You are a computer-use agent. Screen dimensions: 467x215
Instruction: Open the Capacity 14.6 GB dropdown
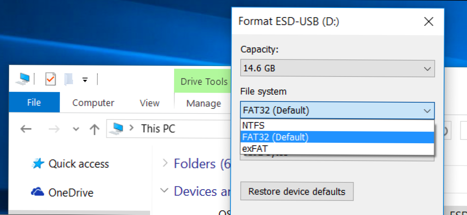[337, 69]
